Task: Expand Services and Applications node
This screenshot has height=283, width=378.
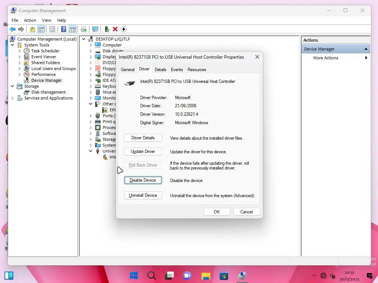Action: pos(13,98)
